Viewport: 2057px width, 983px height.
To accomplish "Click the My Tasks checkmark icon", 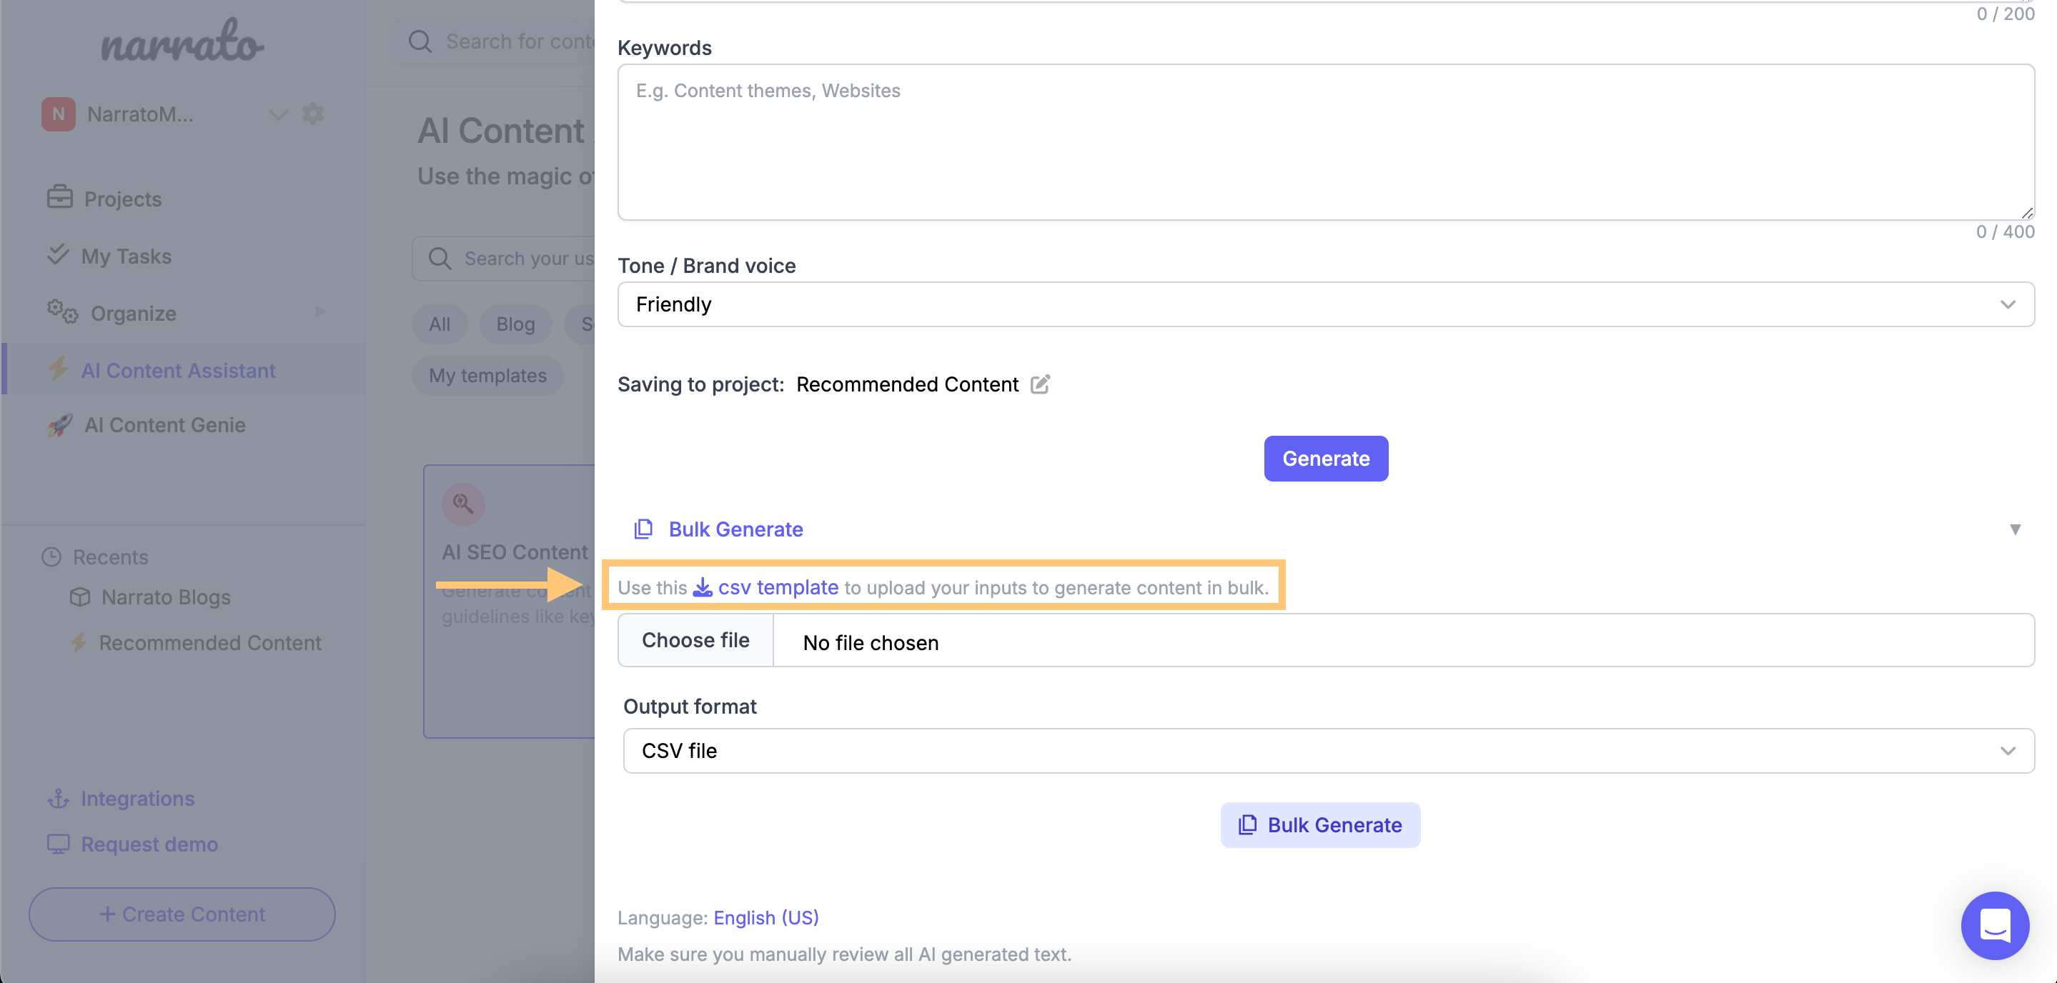I will click(x=57, y=254).
